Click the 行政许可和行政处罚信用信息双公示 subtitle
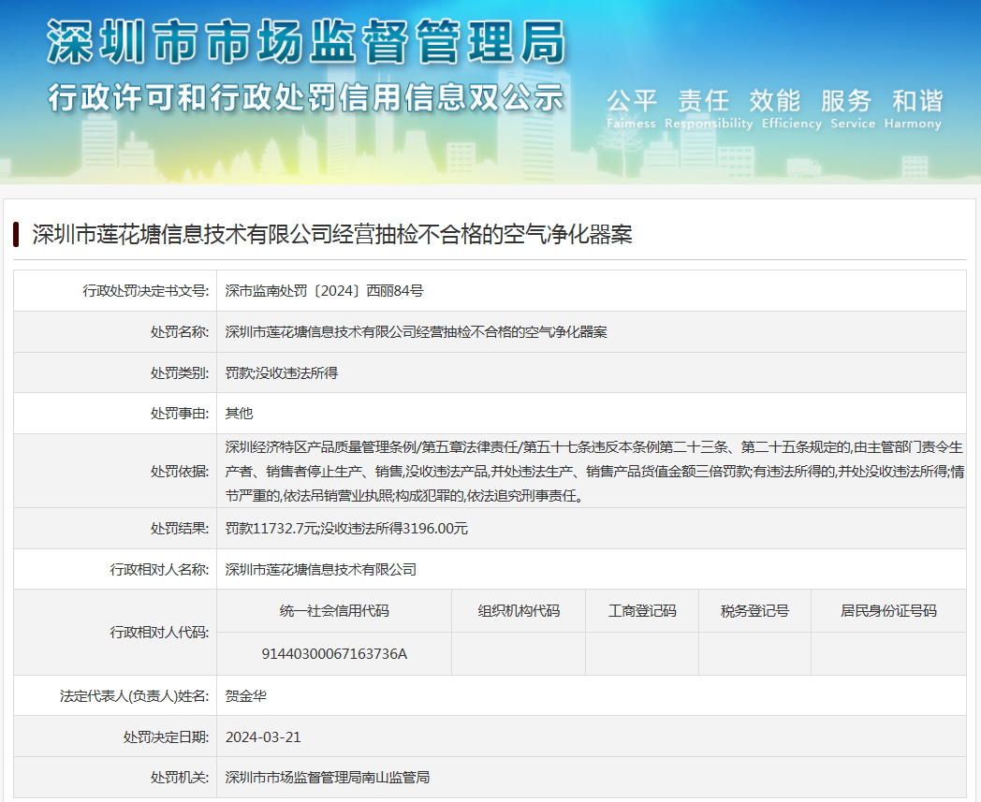981x802 pixels. pyautogui.click(x=306, y=98)
